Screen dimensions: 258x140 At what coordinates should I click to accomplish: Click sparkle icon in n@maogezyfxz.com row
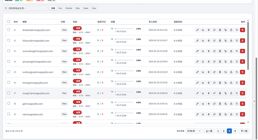point(209,114)
